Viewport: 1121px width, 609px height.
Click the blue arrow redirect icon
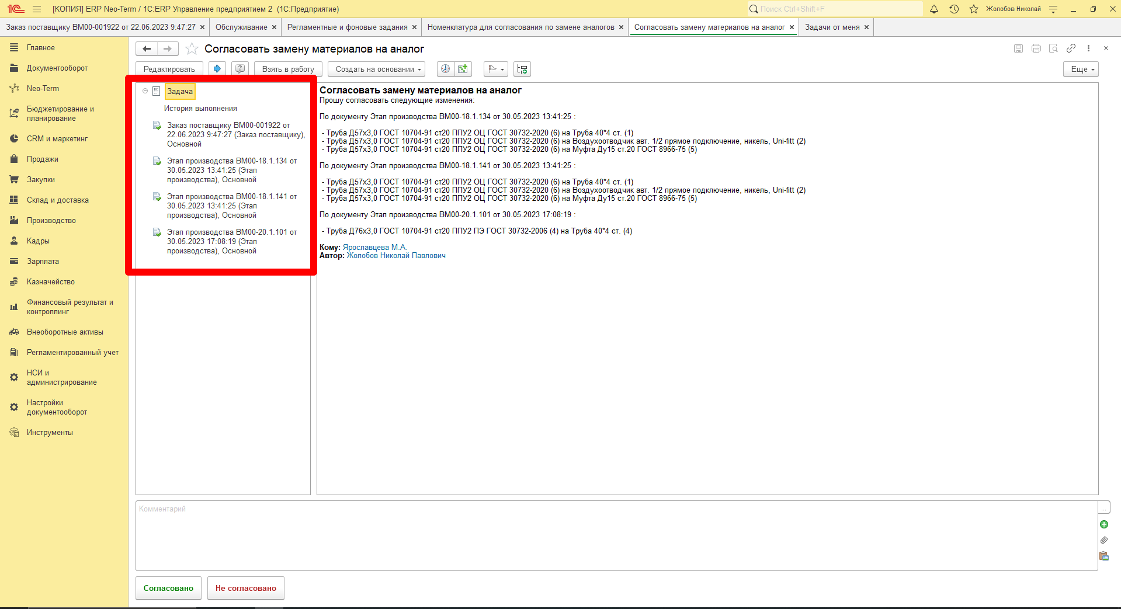click(x=217, y=69)
